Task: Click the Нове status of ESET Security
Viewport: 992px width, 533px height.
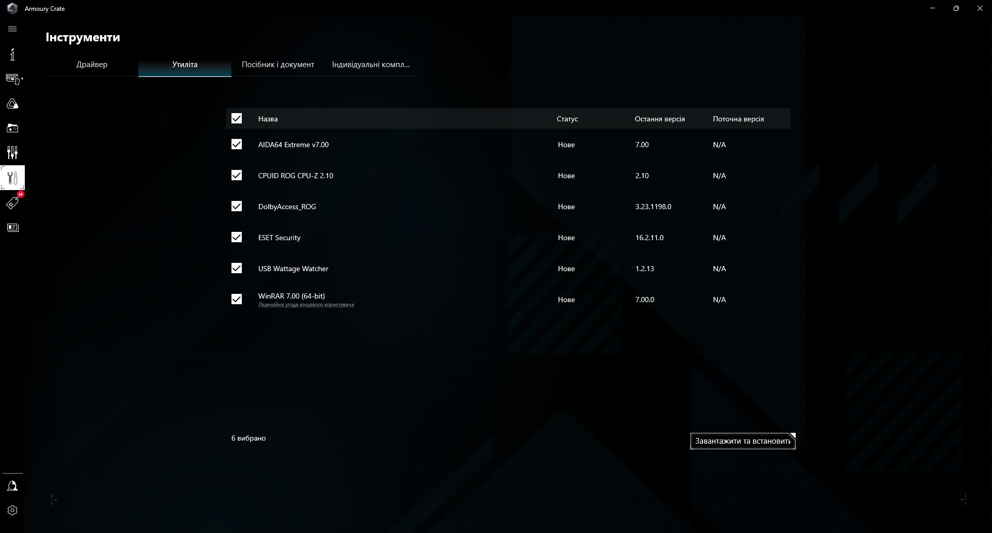Action: 566,238
